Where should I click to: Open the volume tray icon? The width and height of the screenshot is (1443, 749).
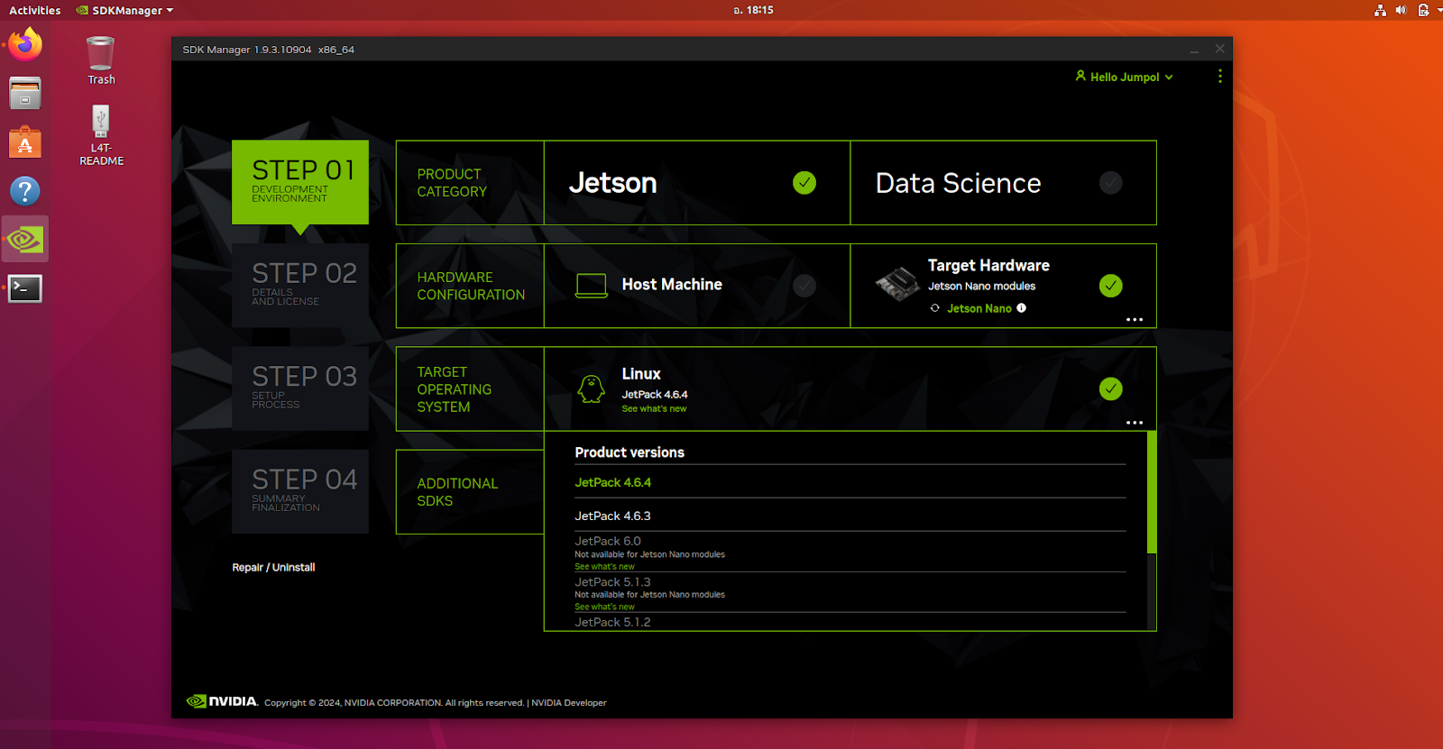pyautogui.click(x=1402, y=10)
